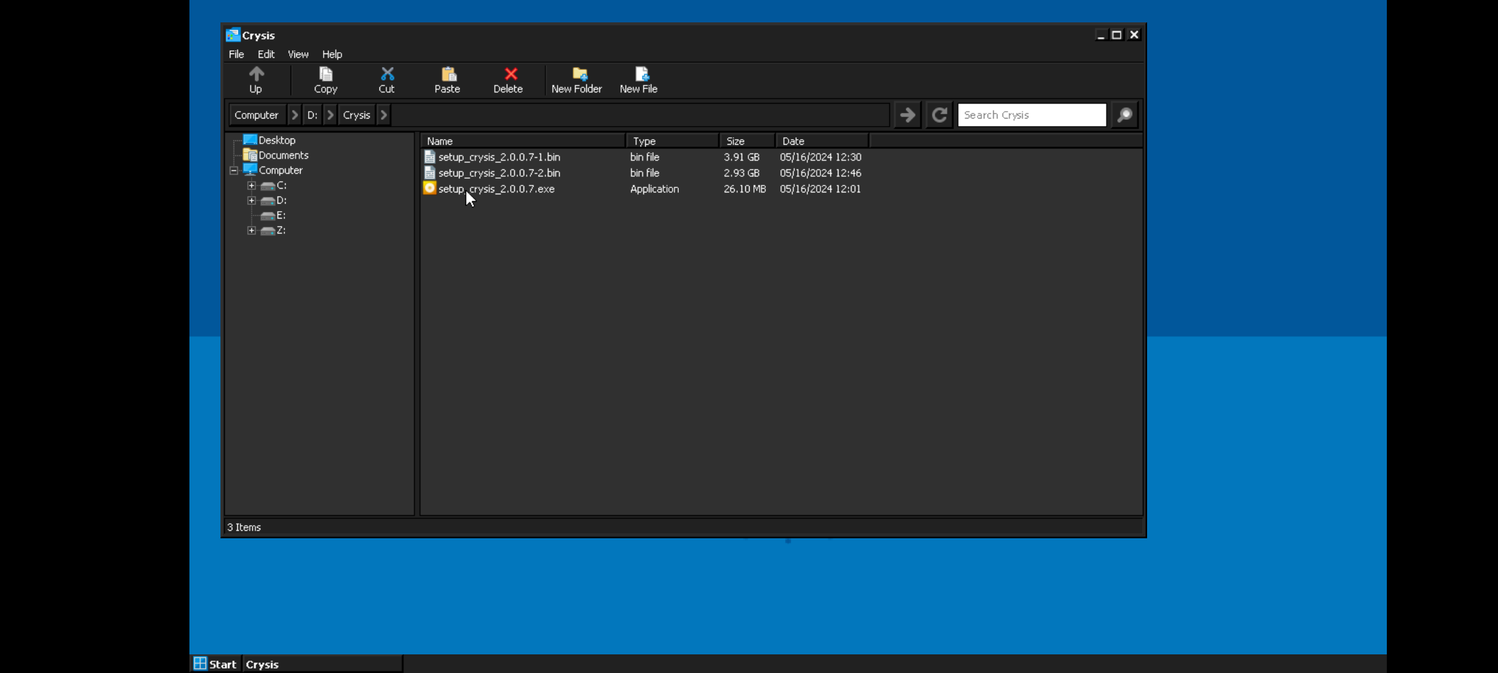Select Desktop label in folder tree
Screen dimensions: 1498x673
click(277, 140)
